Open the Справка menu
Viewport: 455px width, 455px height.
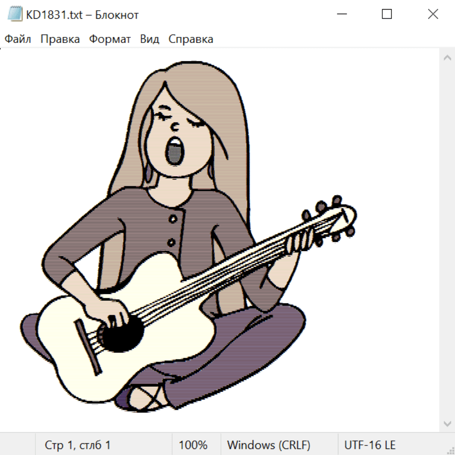tap(191, 39)
